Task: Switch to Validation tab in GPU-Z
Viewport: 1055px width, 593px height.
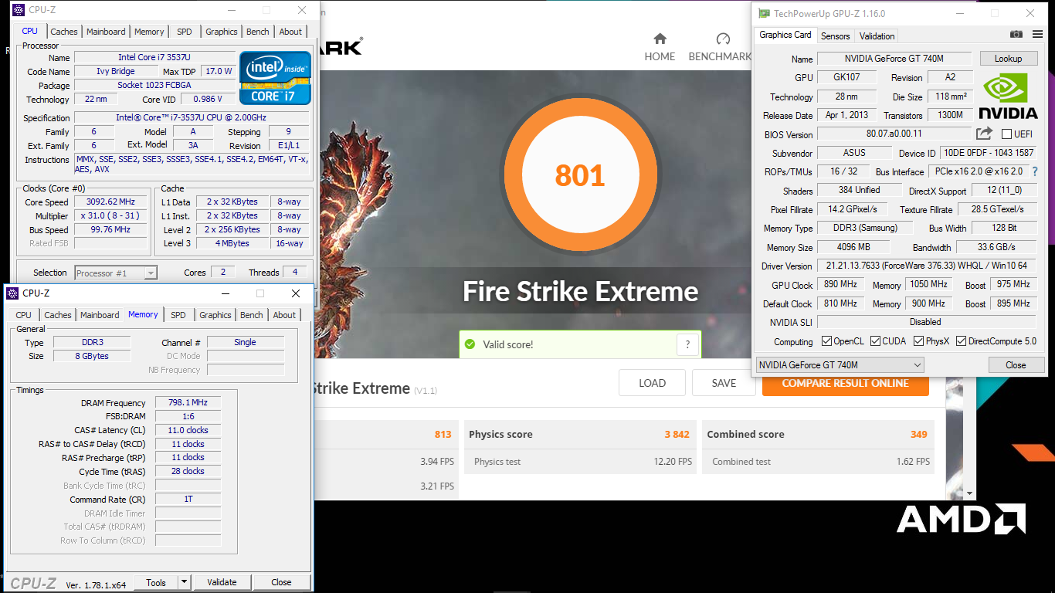Action: (x=877, y=36)
